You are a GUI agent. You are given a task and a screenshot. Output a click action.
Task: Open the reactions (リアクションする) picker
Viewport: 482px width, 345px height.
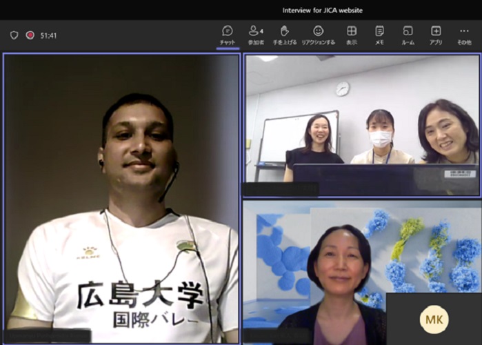[x=318, y=34]
